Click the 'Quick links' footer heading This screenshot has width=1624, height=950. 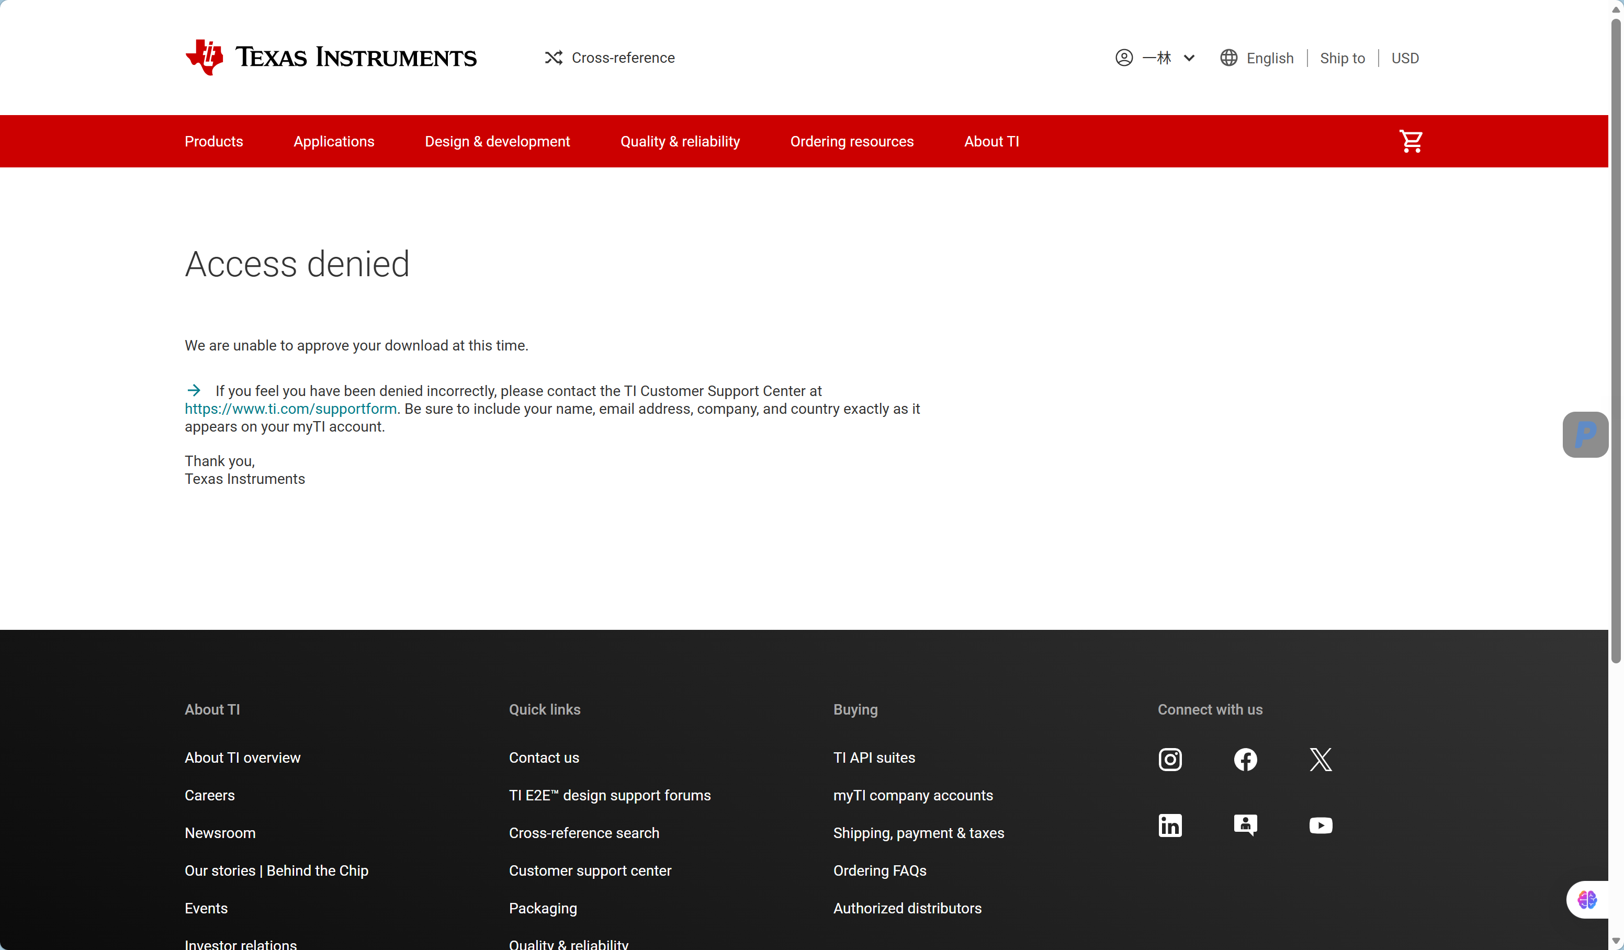(x=545, y=709)
